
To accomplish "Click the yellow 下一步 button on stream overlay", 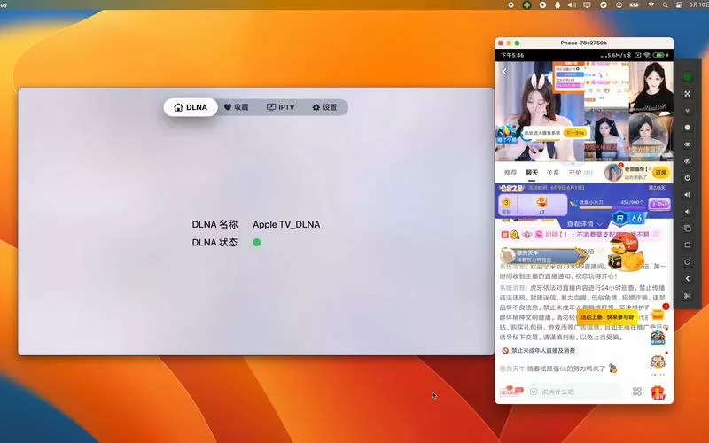I will (x=575, y=133).
